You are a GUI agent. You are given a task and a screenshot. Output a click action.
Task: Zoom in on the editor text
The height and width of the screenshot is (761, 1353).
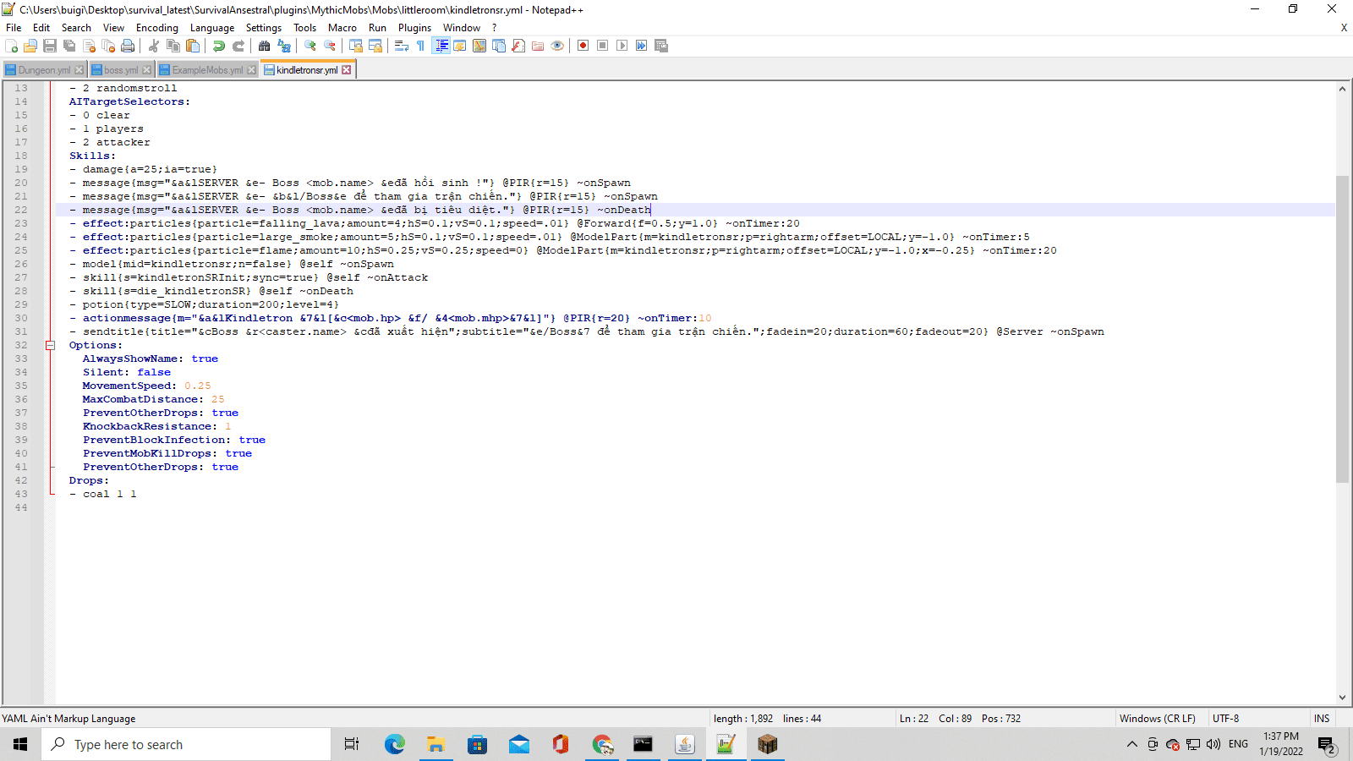coord(310,46)
